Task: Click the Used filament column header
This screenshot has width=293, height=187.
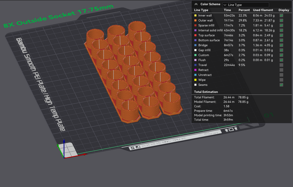Action: (x=263, y=10)
